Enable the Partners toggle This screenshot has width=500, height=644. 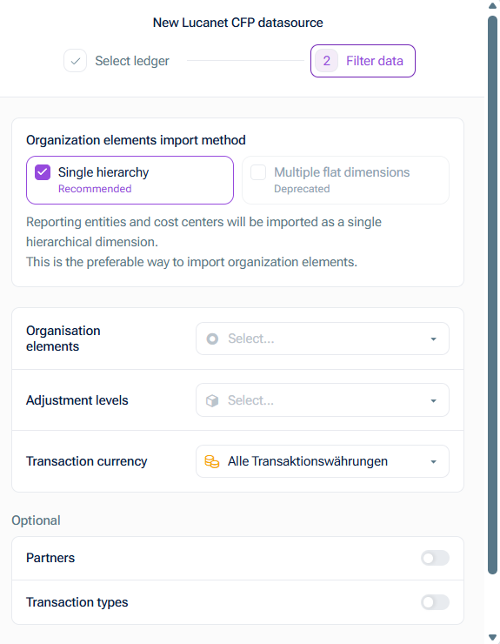click(435, 558)
